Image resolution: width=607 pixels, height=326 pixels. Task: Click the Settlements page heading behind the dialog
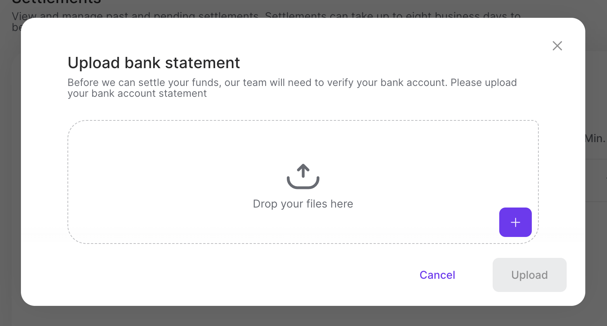click(56, 2)
